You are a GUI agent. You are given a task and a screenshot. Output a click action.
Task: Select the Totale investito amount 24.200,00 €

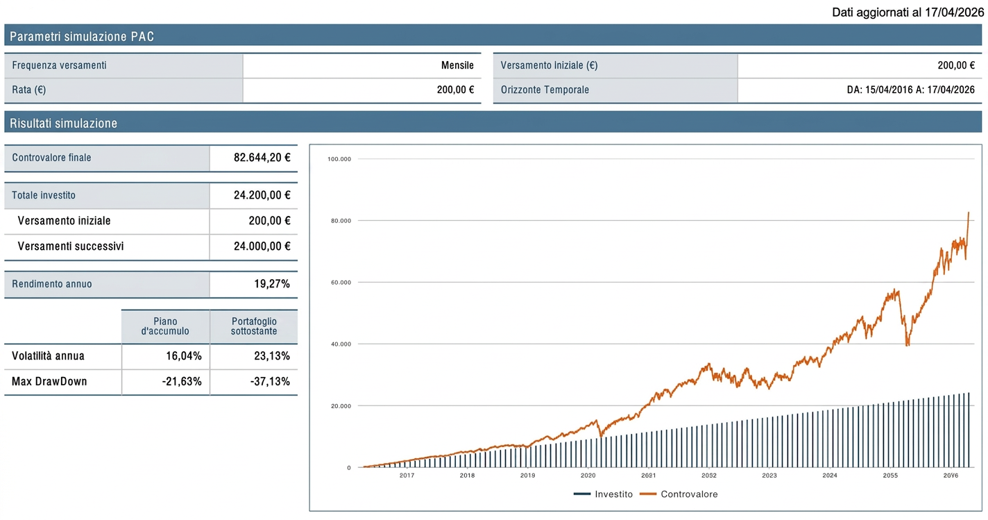[x=262, y=195]
